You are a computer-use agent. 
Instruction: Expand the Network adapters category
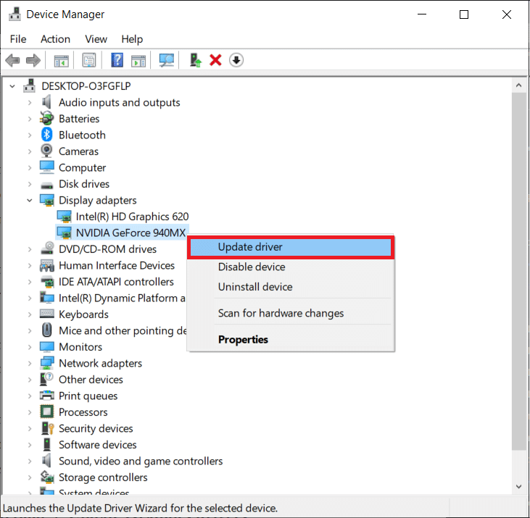(x=30, y=364)
